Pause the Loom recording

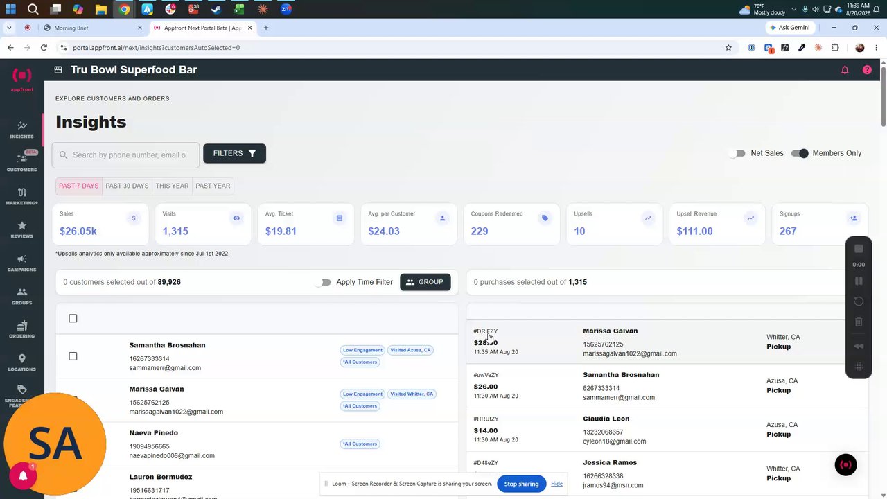point(859,281)
